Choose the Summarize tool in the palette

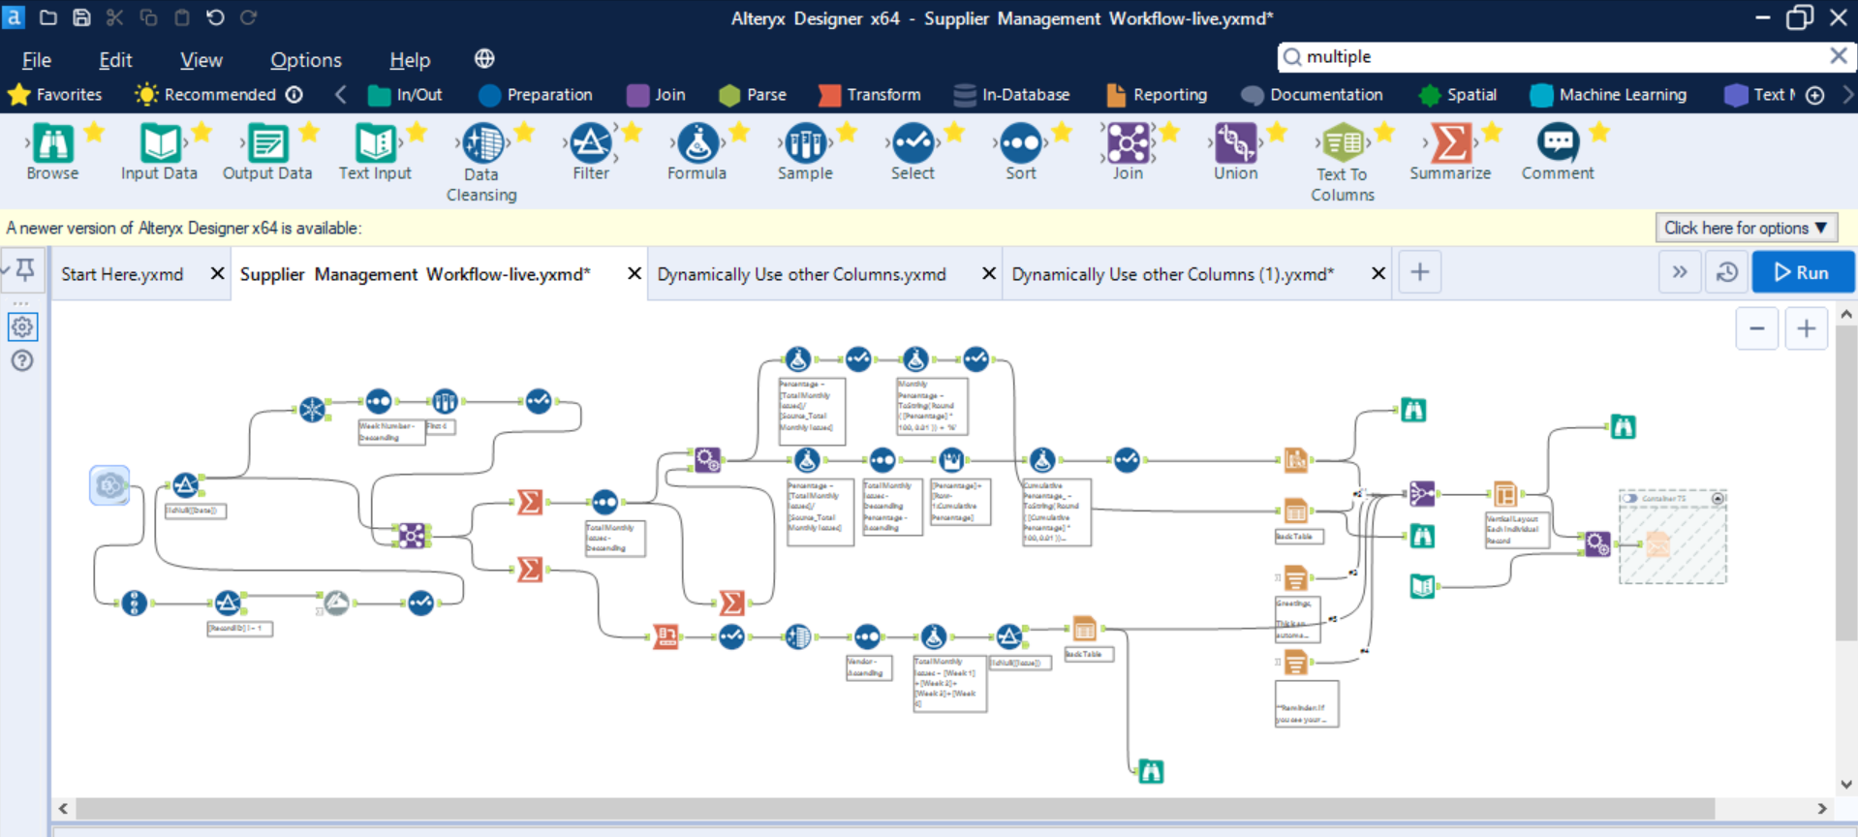[x=1450, y=153]
